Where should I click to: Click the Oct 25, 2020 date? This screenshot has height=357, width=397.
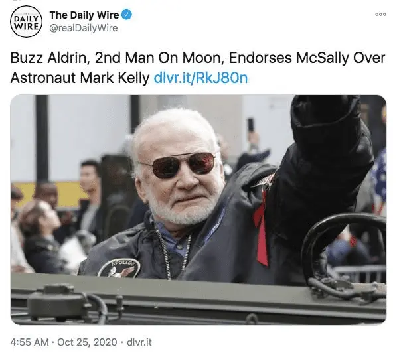pos(88,342)
